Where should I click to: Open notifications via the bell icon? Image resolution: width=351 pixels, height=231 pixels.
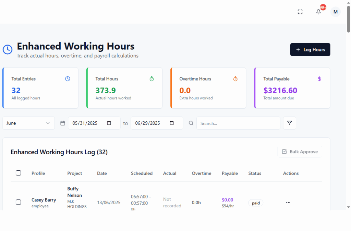tap(318, 12)
